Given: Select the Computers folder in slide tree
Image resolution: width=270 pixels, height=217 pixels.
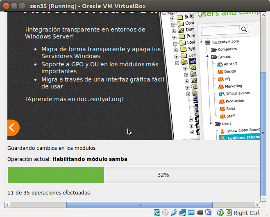Looking at the screenshot, I should (227, 50).
